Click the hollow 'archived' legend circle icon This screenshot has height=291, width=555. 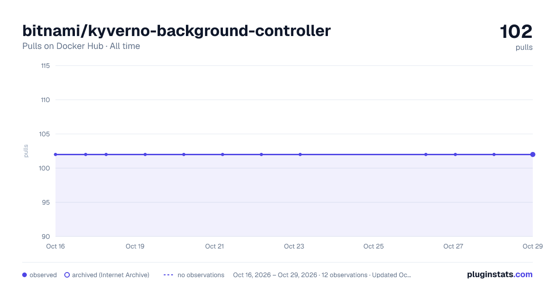(67, 275)
